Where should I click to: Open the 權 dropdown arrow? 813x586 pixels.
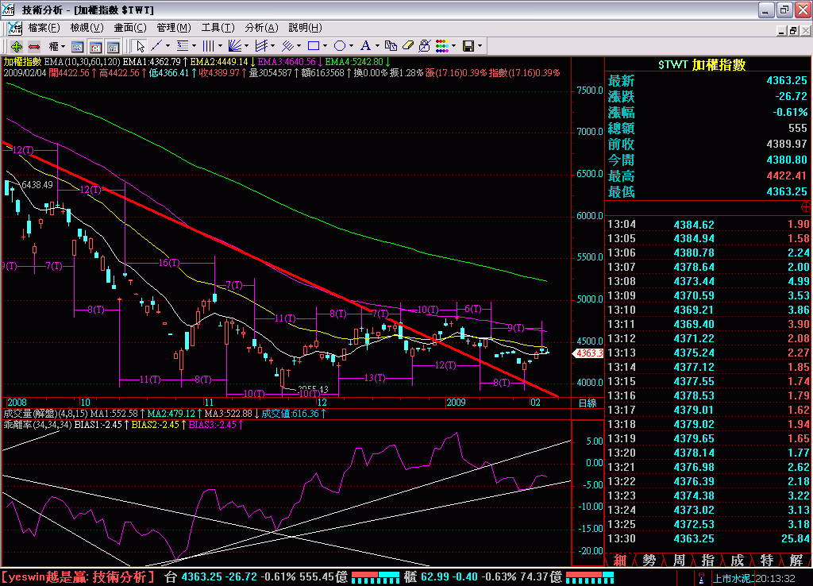[64, 47]
